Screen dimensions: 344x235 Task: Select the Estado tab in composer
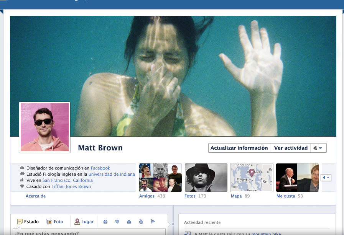[x=28, y=222]
